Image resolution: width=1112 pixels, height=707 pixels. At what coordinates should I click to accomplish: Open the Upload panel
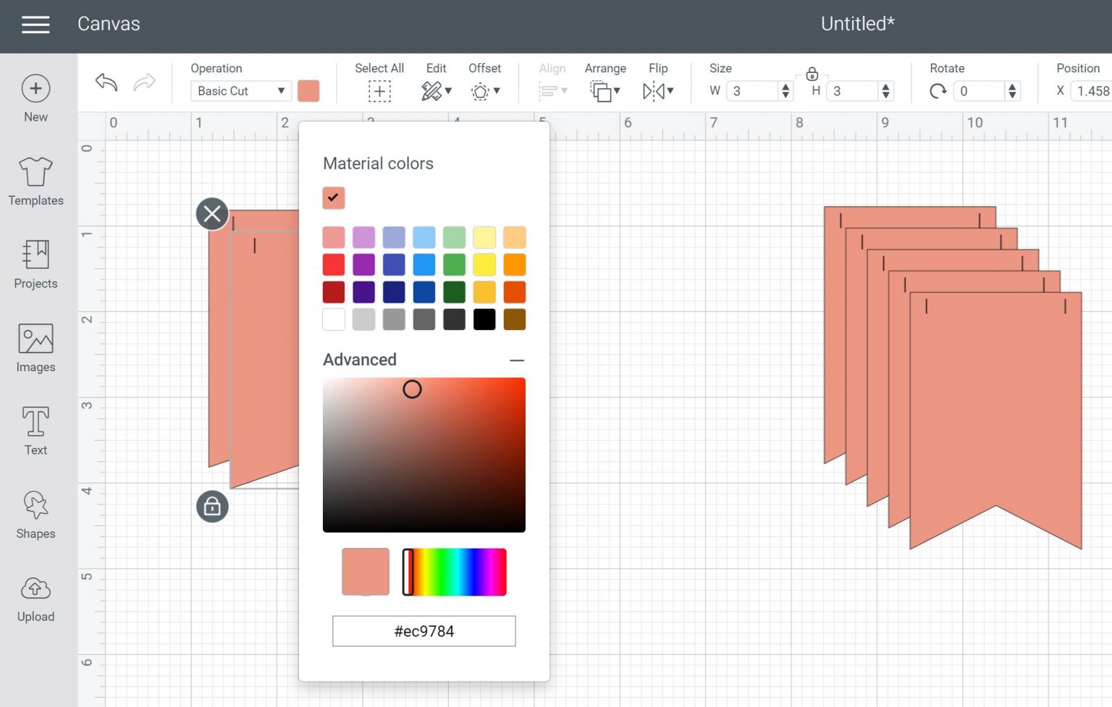click(35, 597)
